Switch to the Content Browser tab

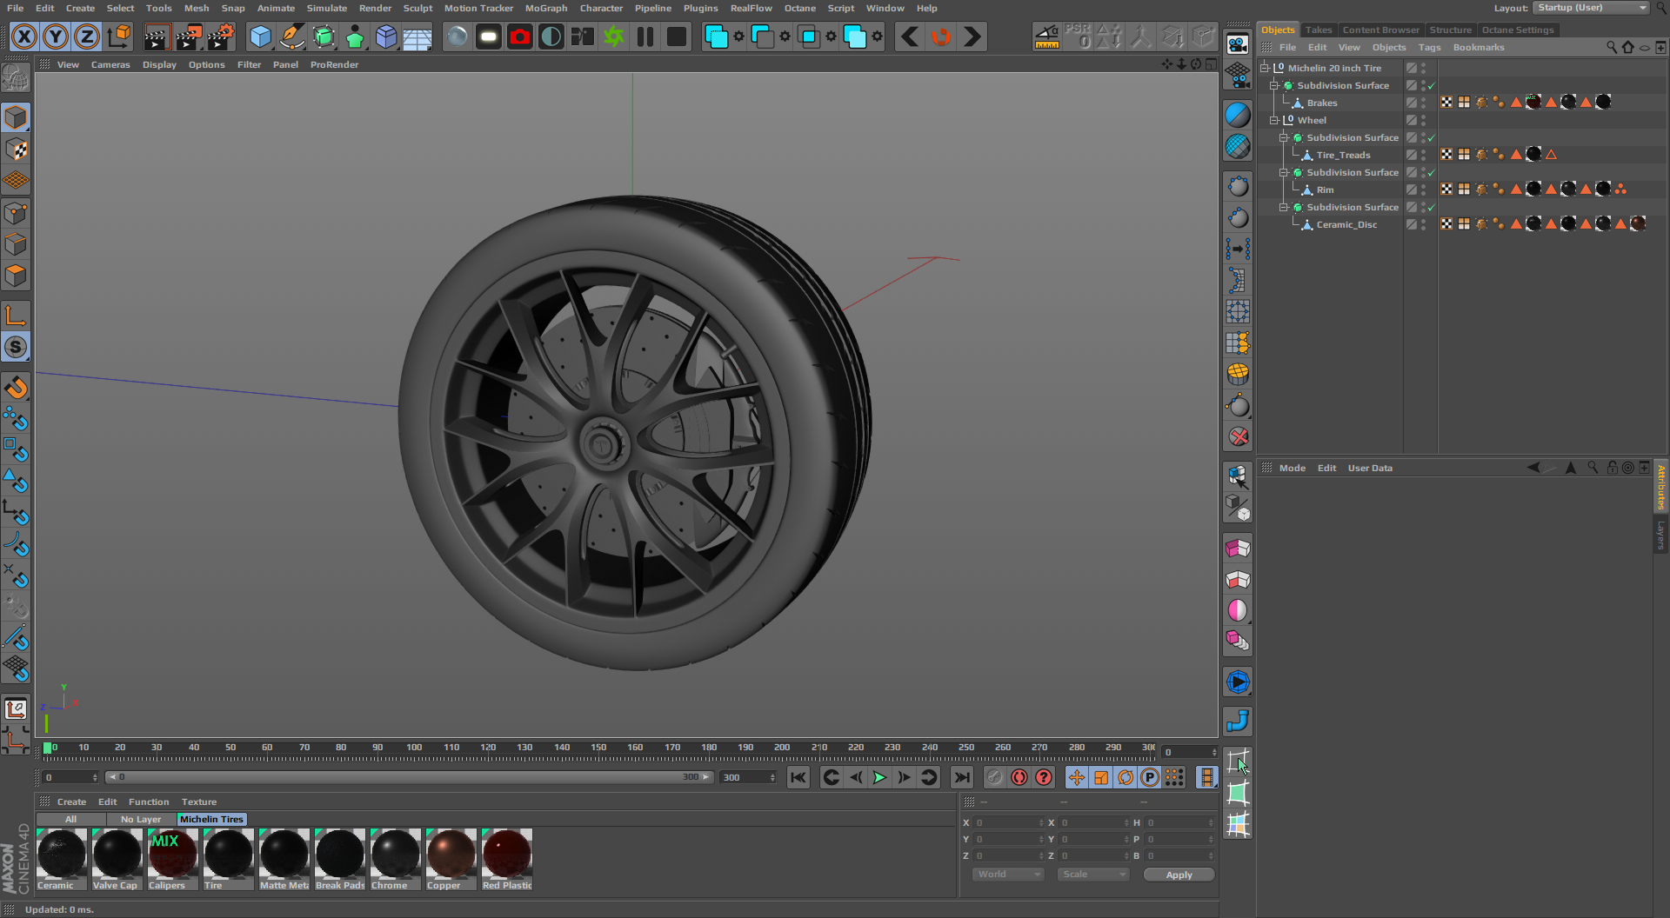point(1380,30)
